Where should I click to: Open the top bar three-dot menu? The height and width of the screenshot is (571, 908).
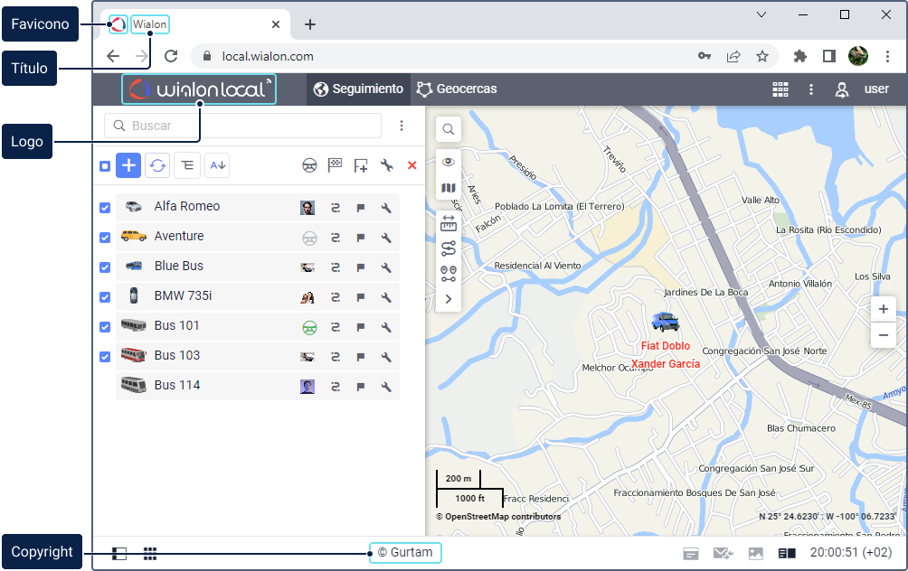810,89
